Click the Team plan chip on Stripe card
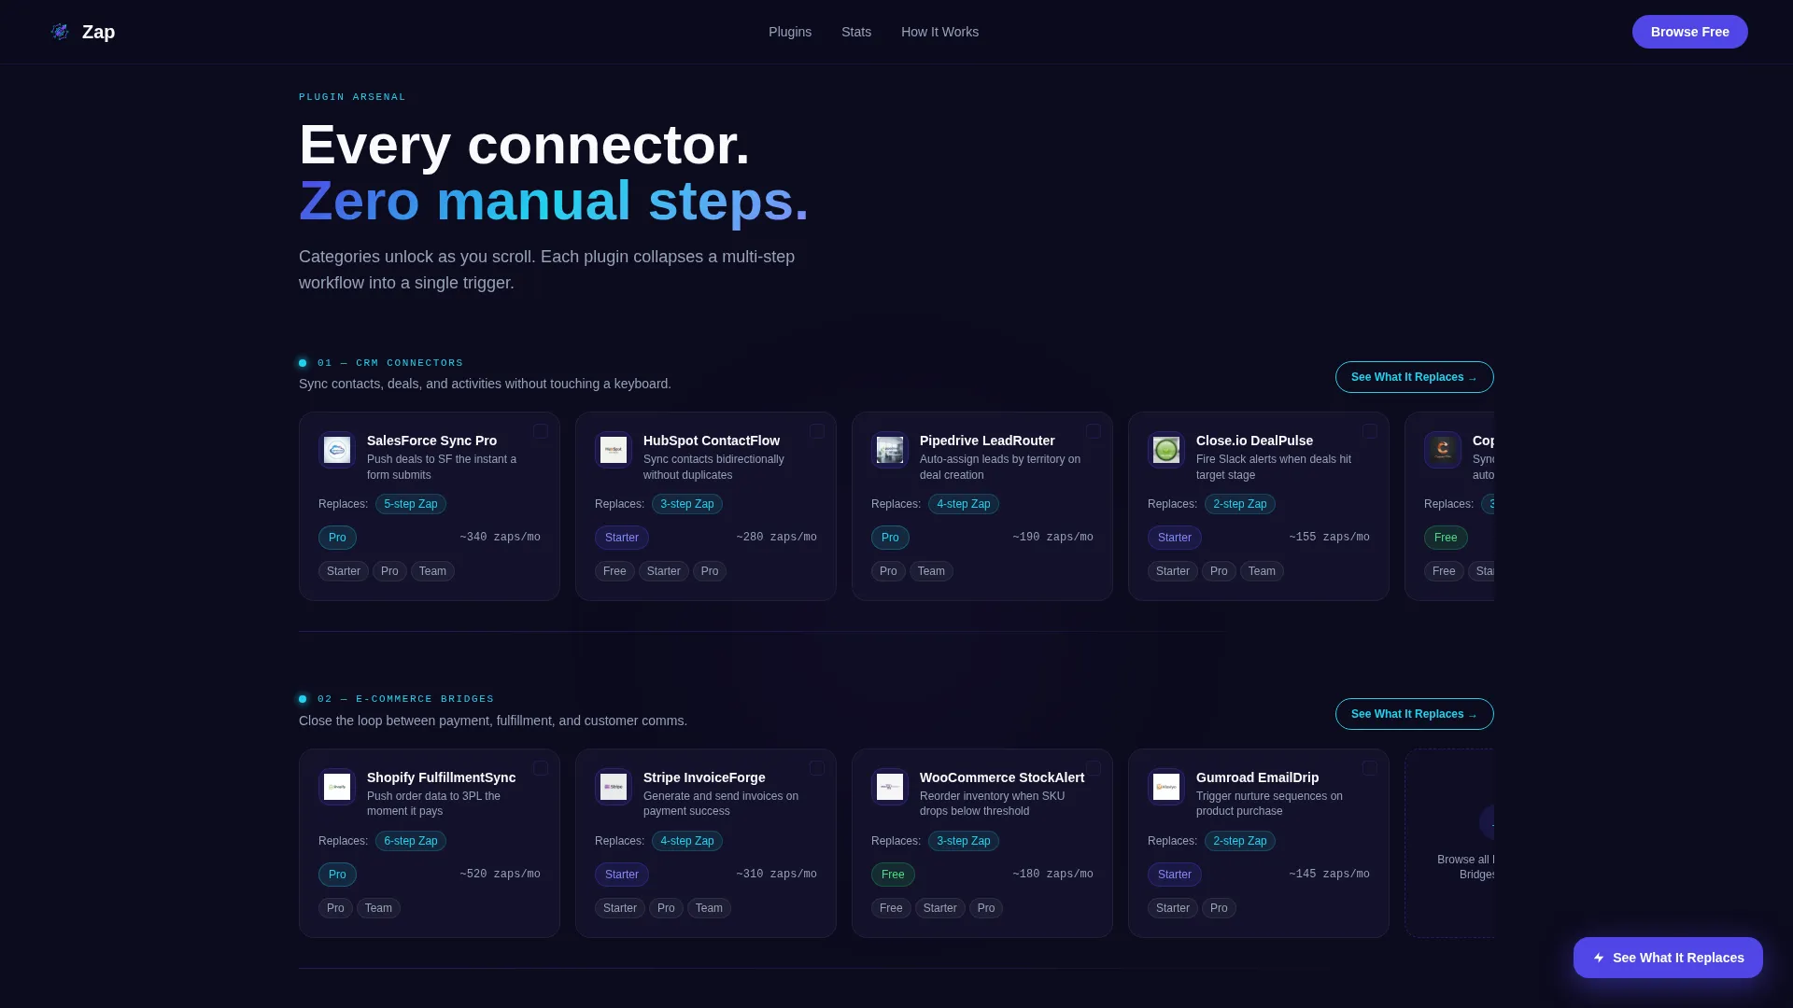The image size is (1793, 1008). tap(709, 908)
